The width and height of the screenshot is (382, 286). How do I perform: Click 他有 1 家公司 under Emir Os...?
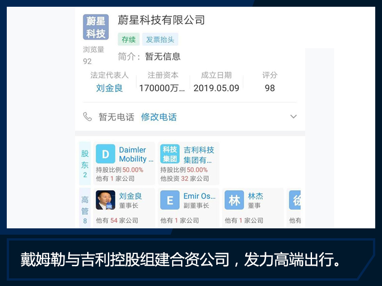click(x=180, y=220)
